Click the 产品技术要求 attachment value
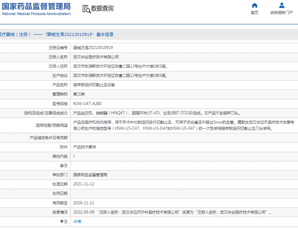This screenshot has width=298, height=229. pos(84,147)
